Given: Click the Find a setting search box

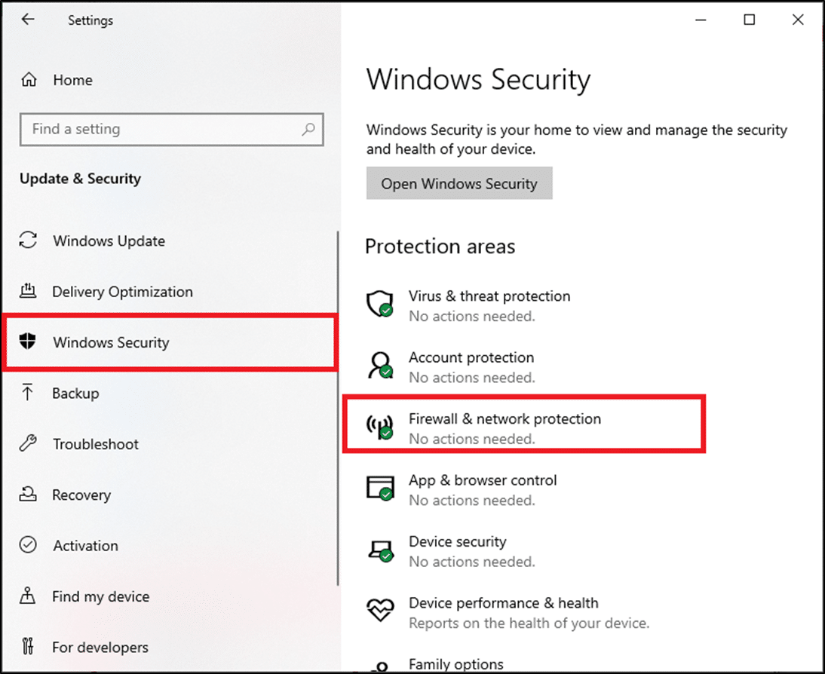Looking at the screenshot, I should (x=171, y=129).
